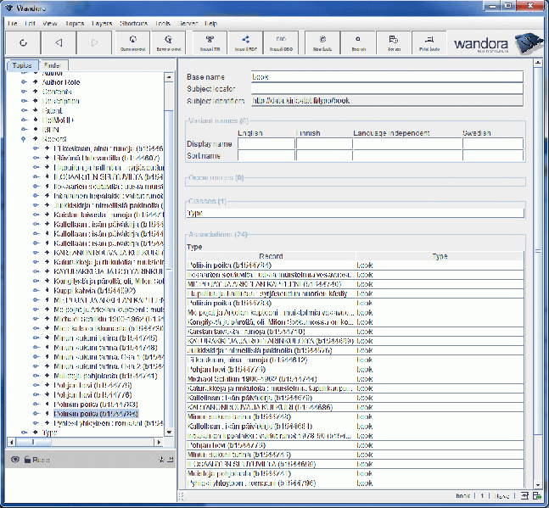Click the New topic toolbar icon
This screenshot has width=549, height=508.
pos(322,42)
